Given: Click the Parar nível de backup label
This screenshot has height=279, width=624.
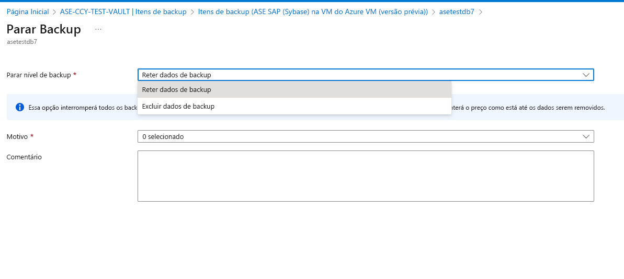Looking at the screenshot, I should click(x=39, y=75).
